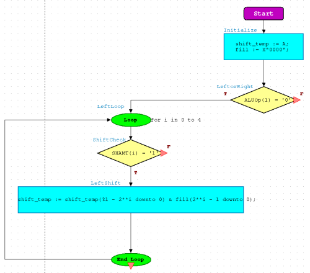Click the Initialize label text
Screen dimensions: 310x273
click(240, 30)
